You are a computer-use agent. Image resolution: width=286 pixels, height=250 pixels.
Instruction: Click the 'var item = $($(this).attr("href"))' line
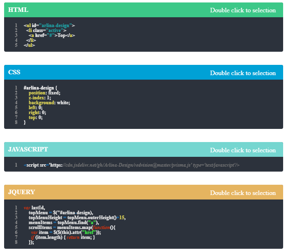(x=66, y=232)
